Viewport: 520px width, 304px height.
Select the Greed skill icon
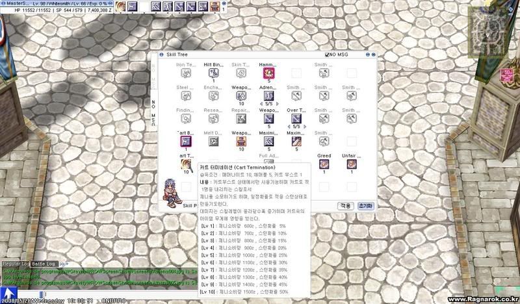(x=324, y=164)
